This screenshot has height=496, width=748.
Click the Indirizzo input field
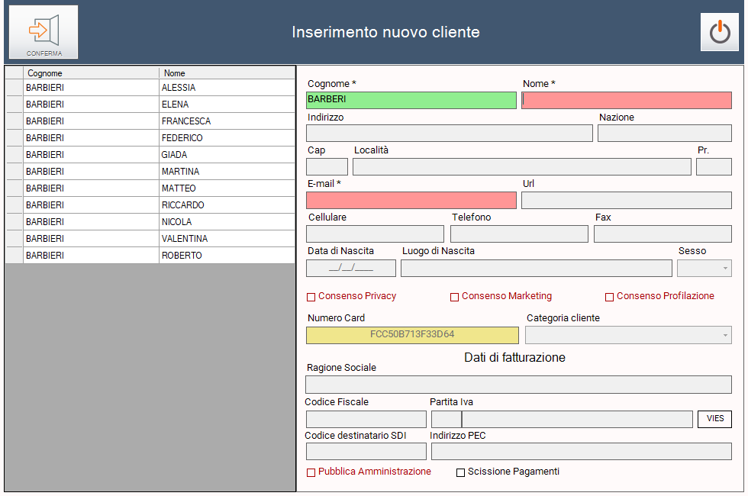(x=450, y=133)
